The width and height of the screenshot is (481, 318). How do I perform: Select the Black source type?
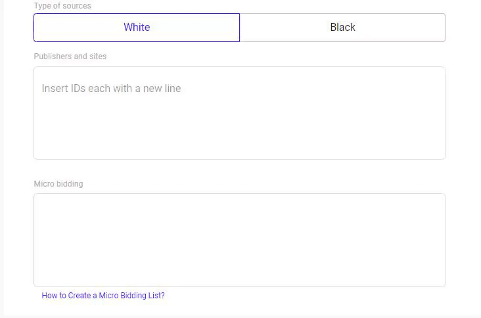pyautogui.click(x=342, y=28)
